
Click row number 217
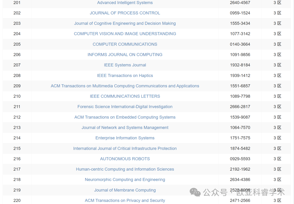17,169
